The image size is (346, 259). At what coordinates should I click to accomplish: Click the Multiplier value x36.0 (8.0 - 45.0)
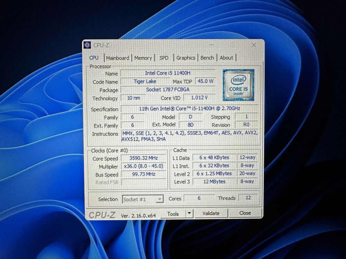(x=144, y=166)
